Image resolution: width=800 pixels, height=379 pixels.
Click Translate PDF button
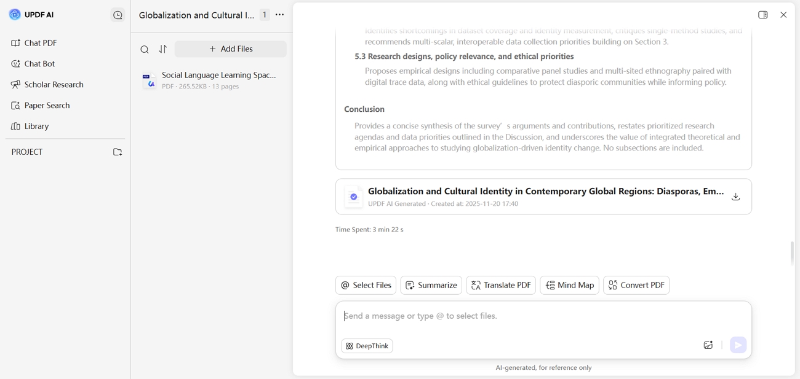pos(501,285)
